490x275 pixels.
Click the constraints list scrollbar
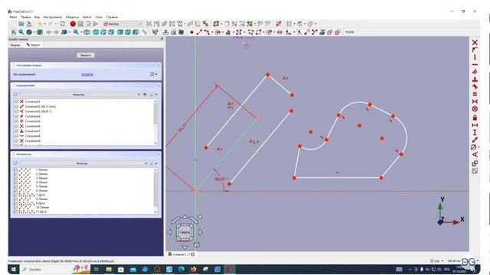pyautogui.click(x=155, y=122)
